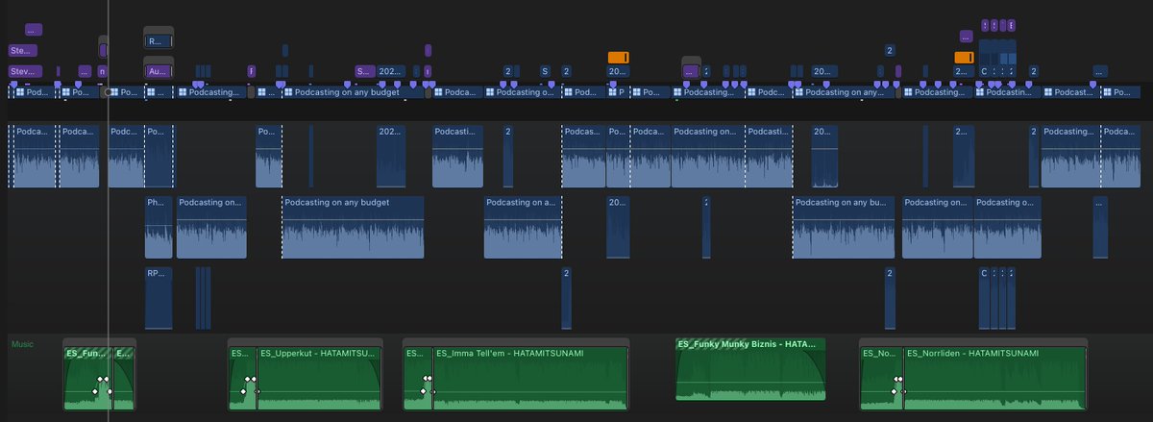Select the "Podcasting on any bu..." audio clip

(845, 227)
